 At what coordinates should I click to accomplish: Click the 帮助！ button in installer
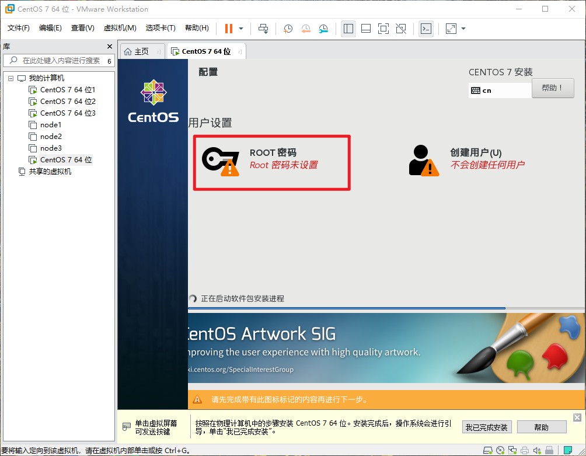click(552, 88)
